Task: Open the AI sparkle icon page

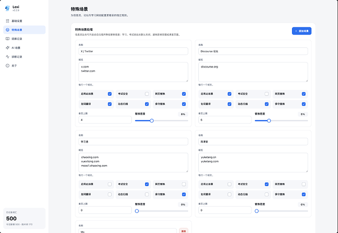Action: (7, 48)
